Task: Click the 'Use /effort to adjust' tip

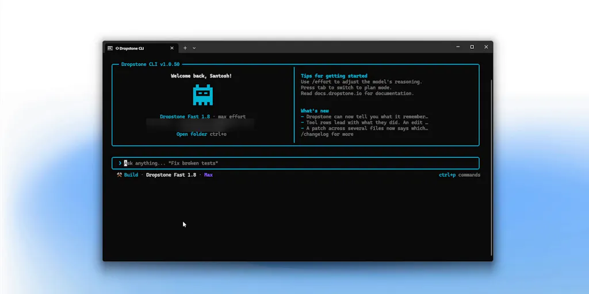Action: point(361,82)
